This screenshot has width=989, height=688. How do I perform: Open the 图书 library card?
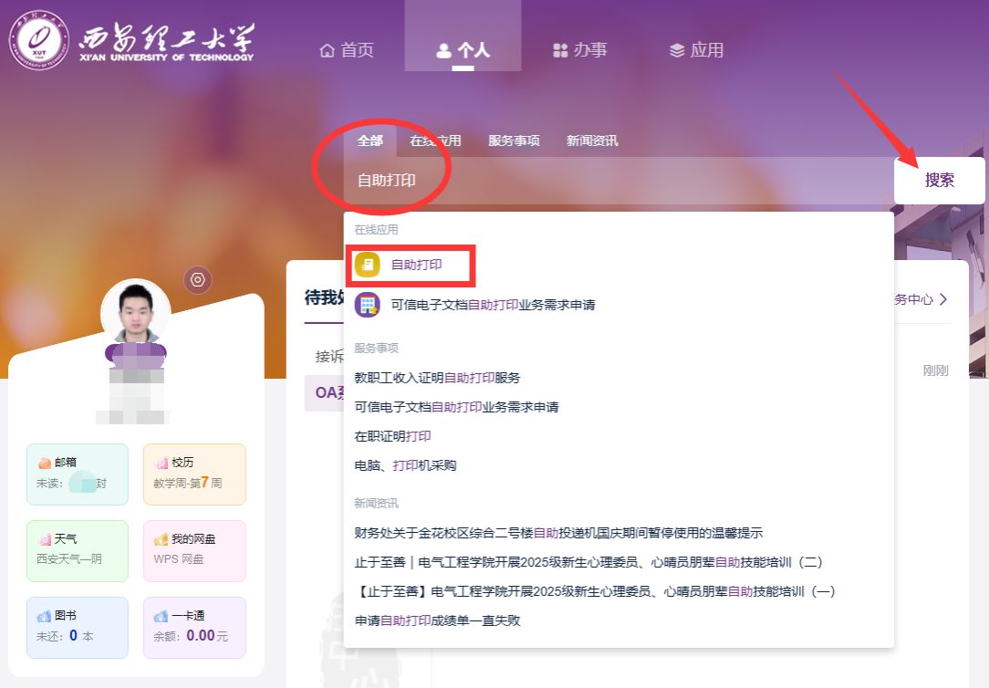pos(78,627)
